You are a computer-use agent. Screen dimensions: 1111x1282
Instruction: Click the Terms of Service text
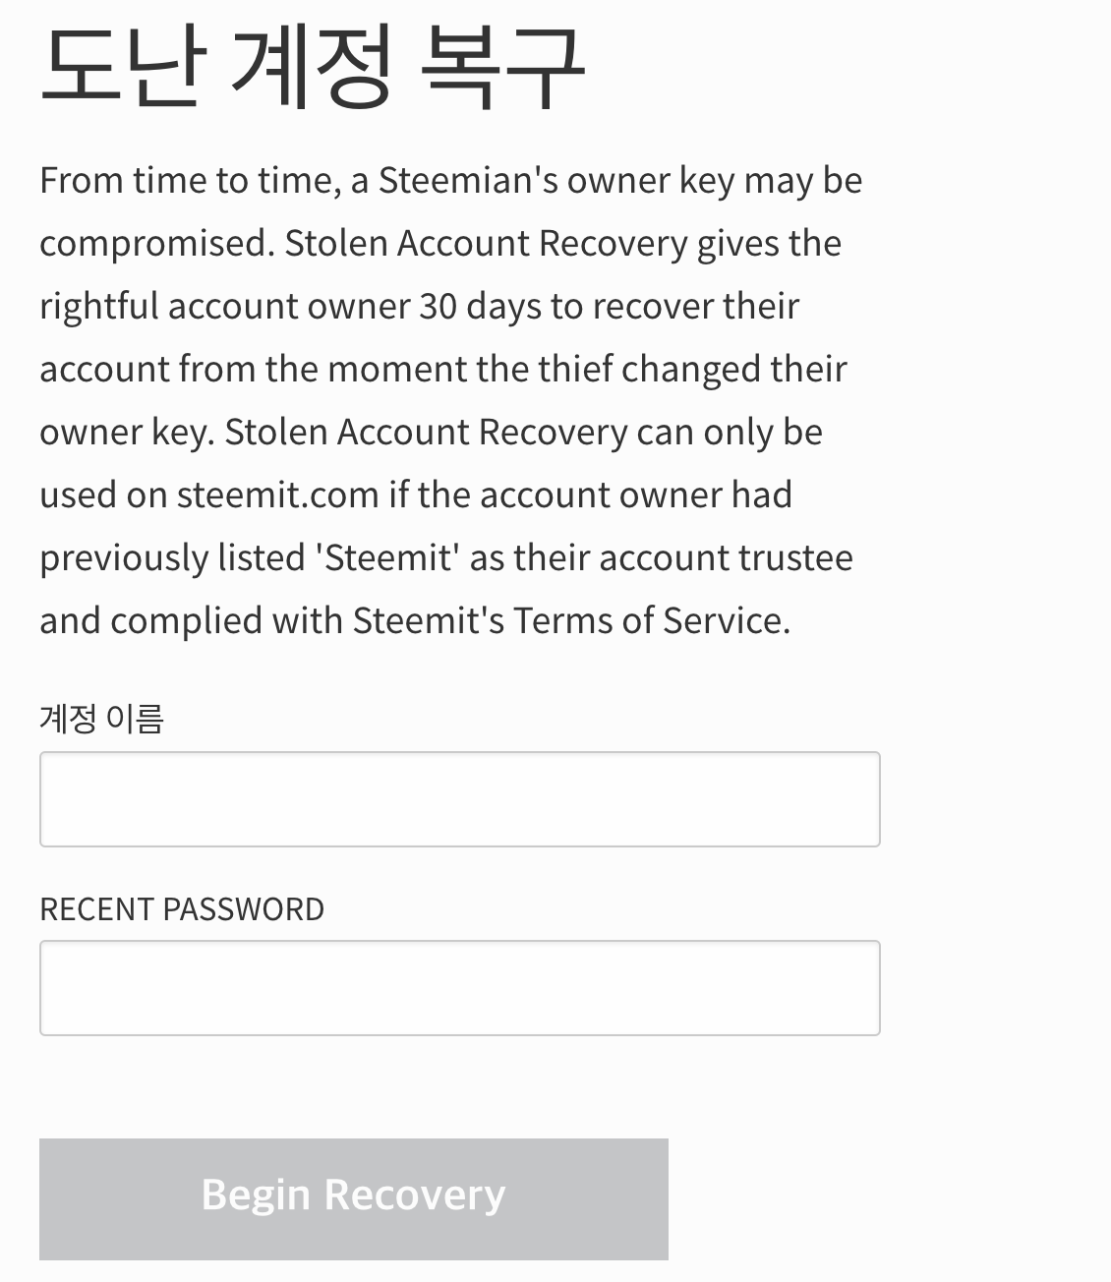[651, 620]
